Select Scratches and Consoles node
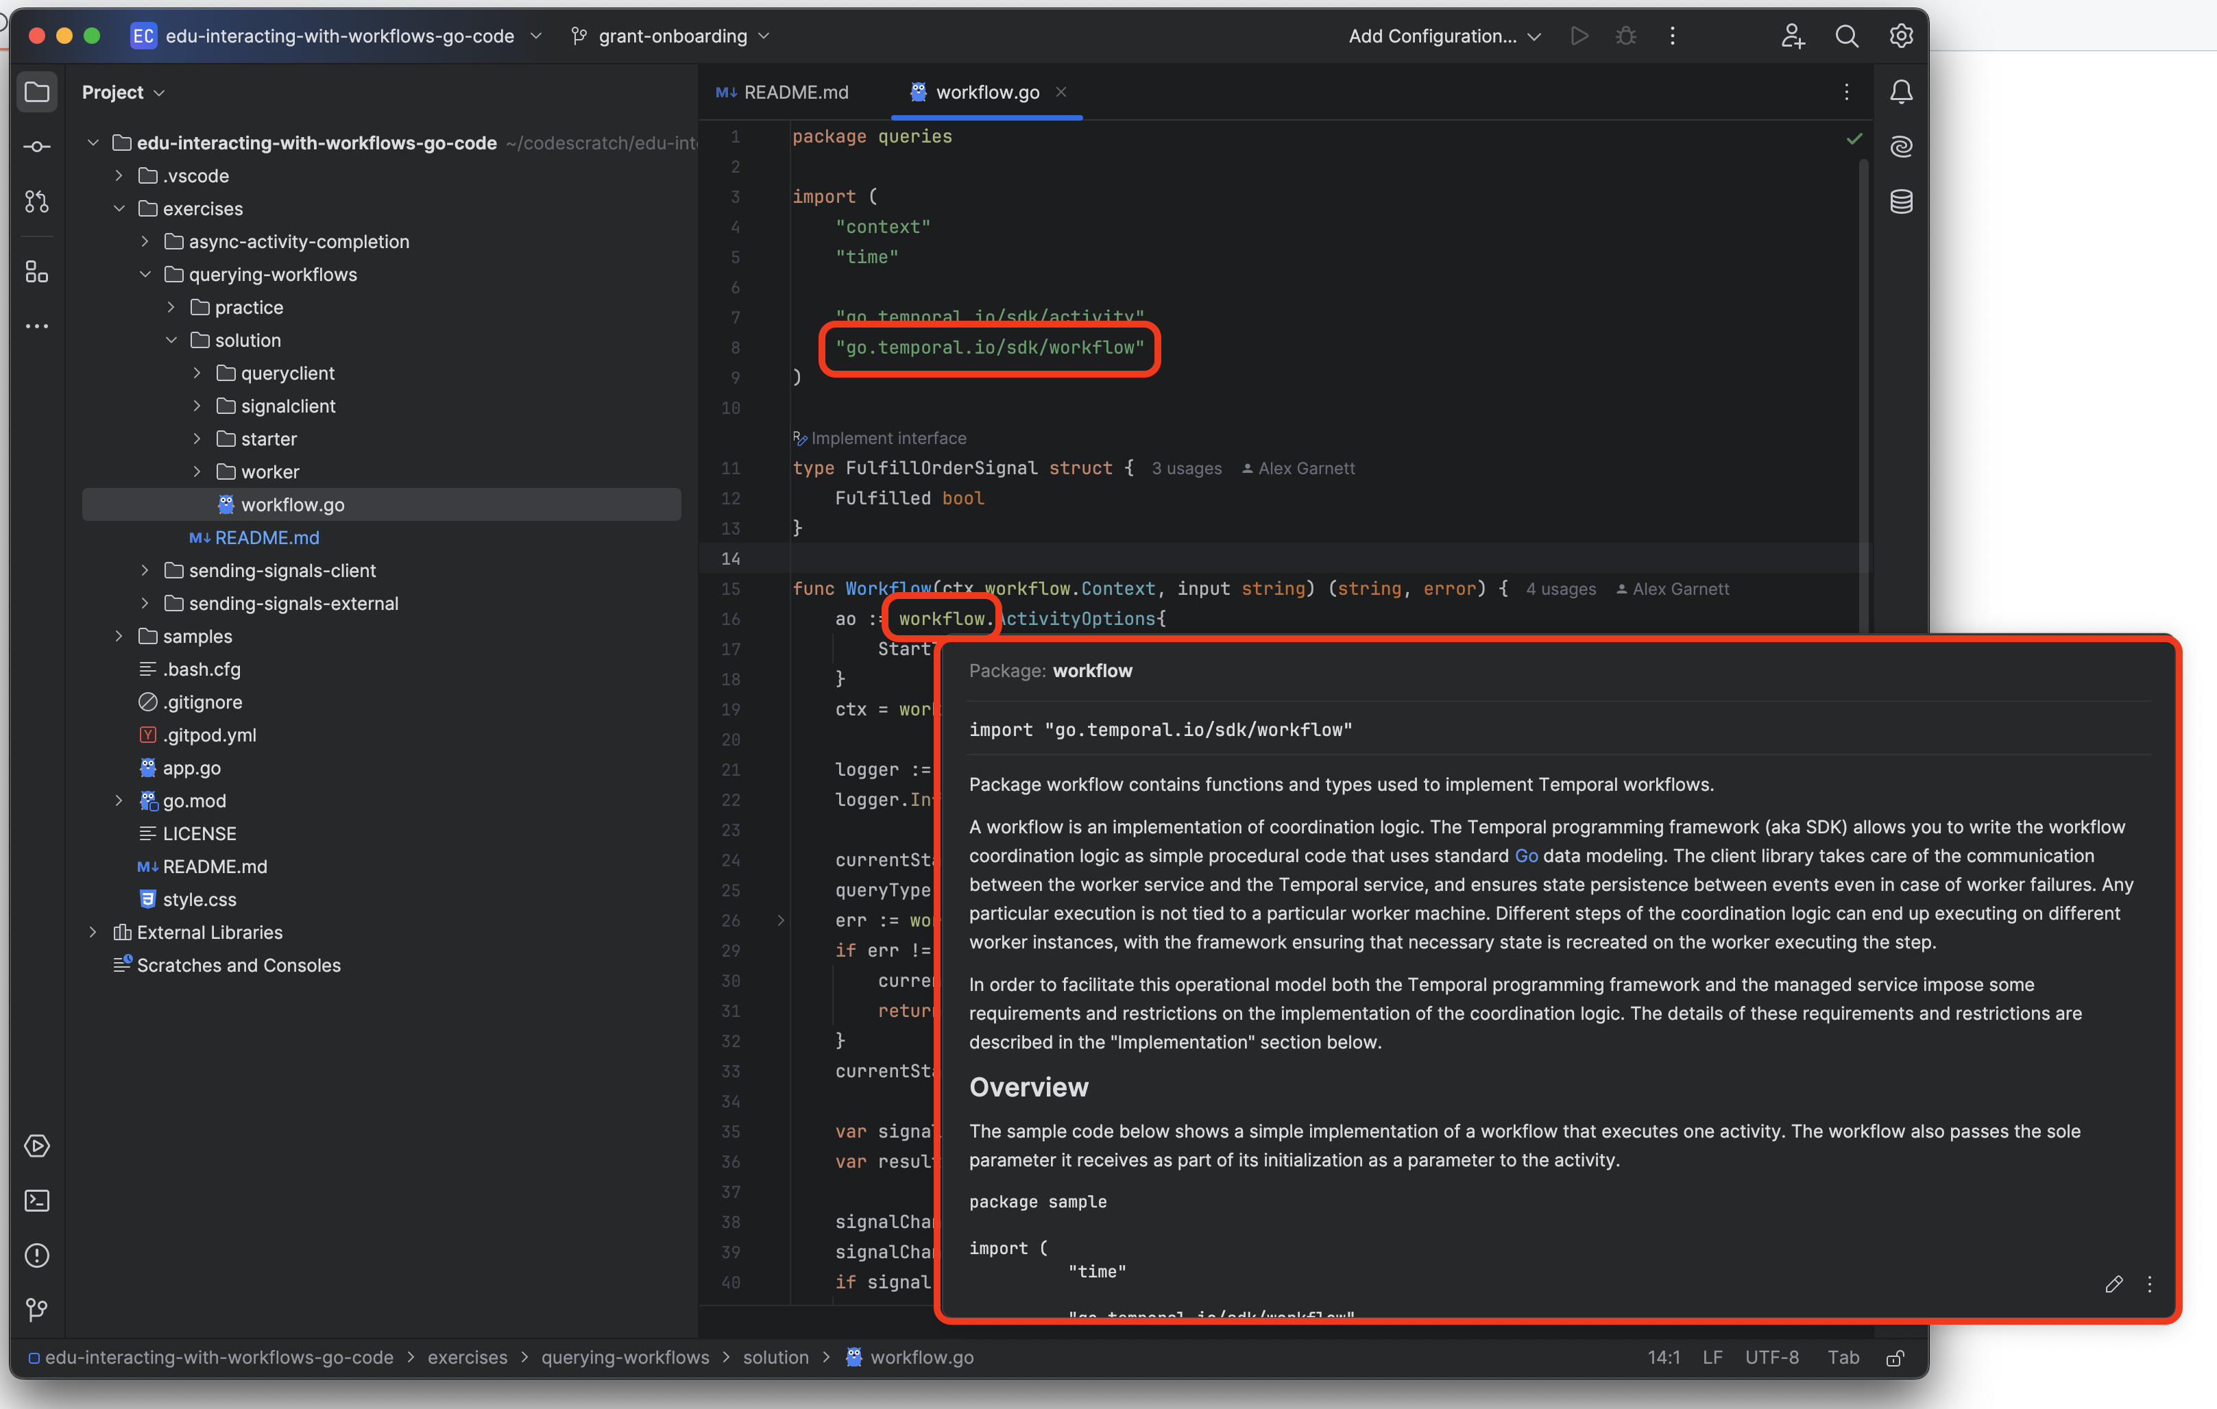The height and width of the screenshot is (1409, 2217). pos(226,966)
